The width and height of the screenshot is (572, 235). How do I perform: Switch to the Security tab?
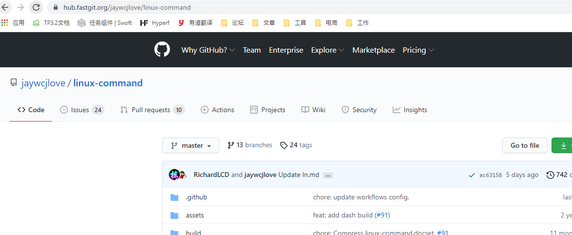point(359,110)
